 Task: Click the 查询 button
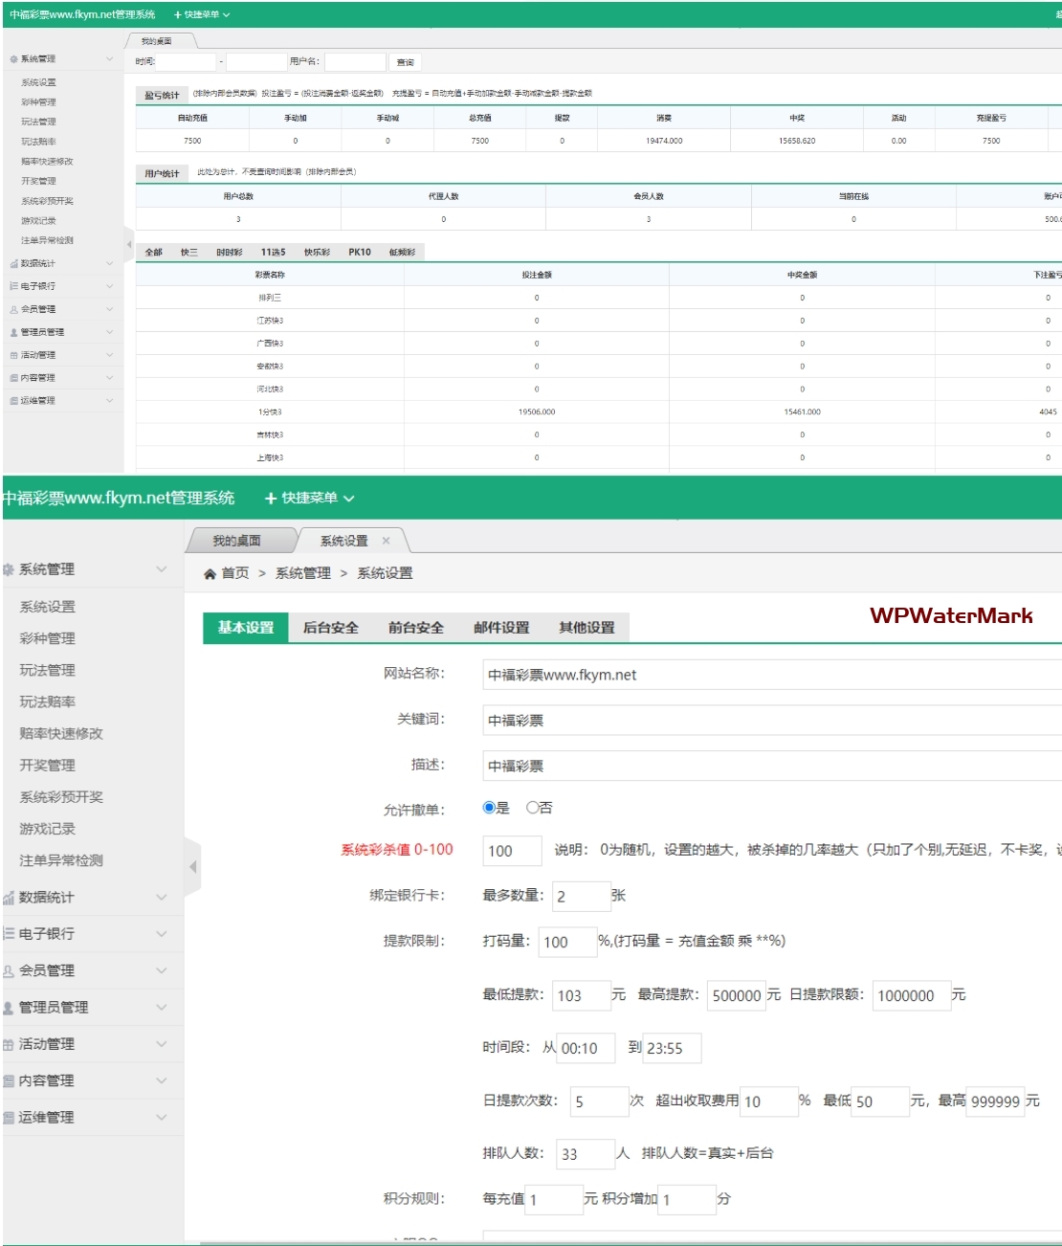pyautogui.click(x=405, y=62)
